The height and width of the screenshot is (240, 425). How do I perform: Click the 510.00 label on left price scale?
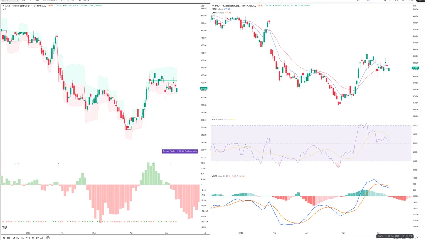pyautogui.click(x=204, y=16)
